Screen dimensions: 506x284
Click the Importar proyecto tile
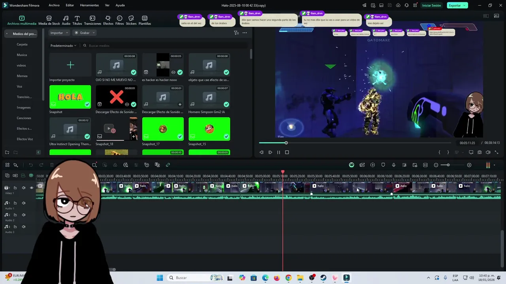pos(70,65)
